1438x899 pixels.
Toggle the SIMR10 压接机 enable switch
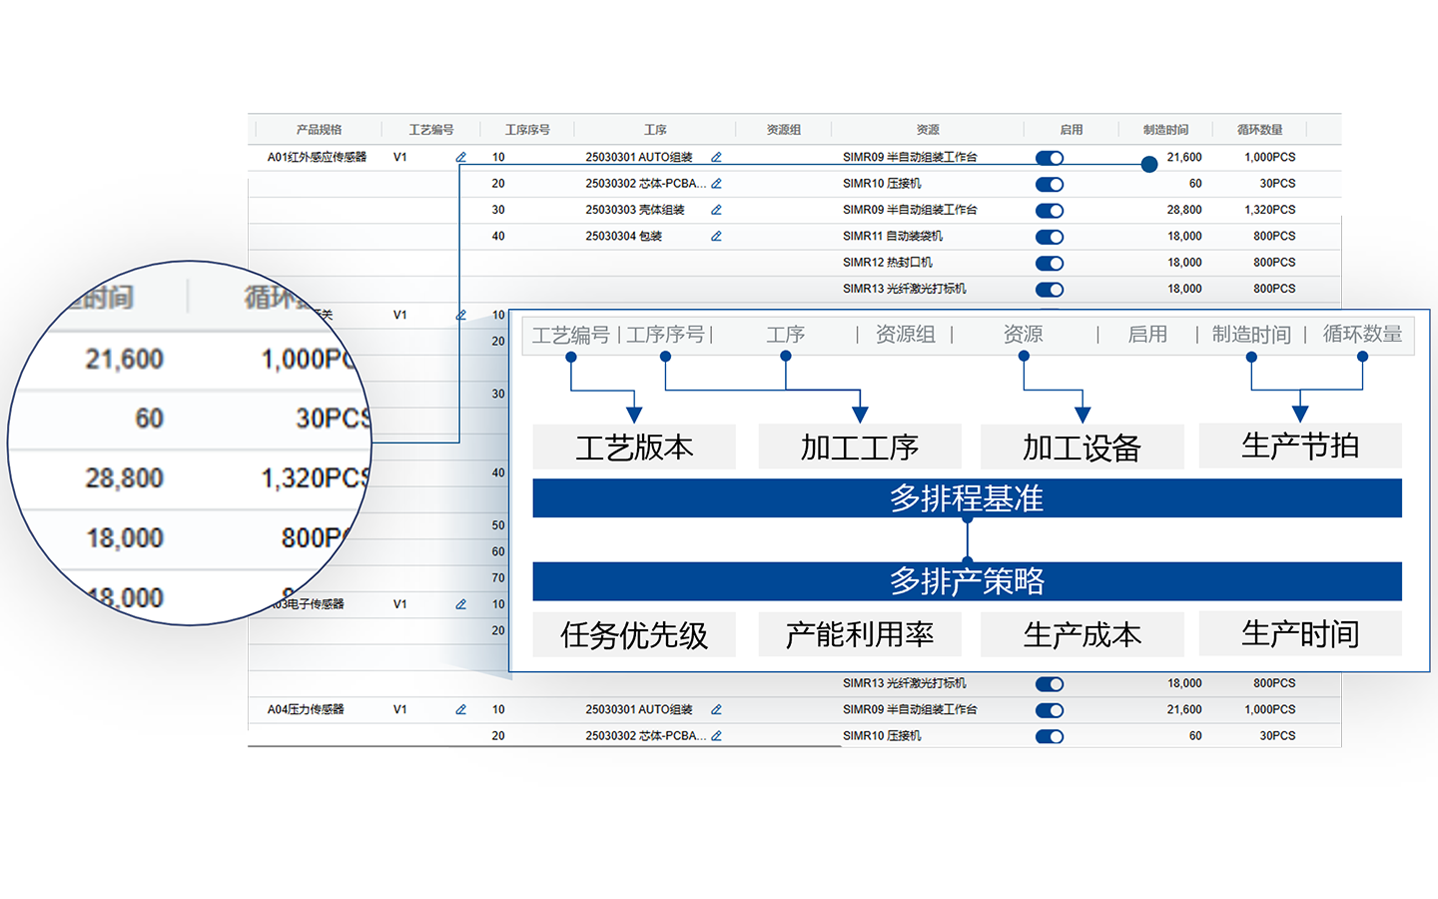pyautogui.click(x=1050, y=184)
